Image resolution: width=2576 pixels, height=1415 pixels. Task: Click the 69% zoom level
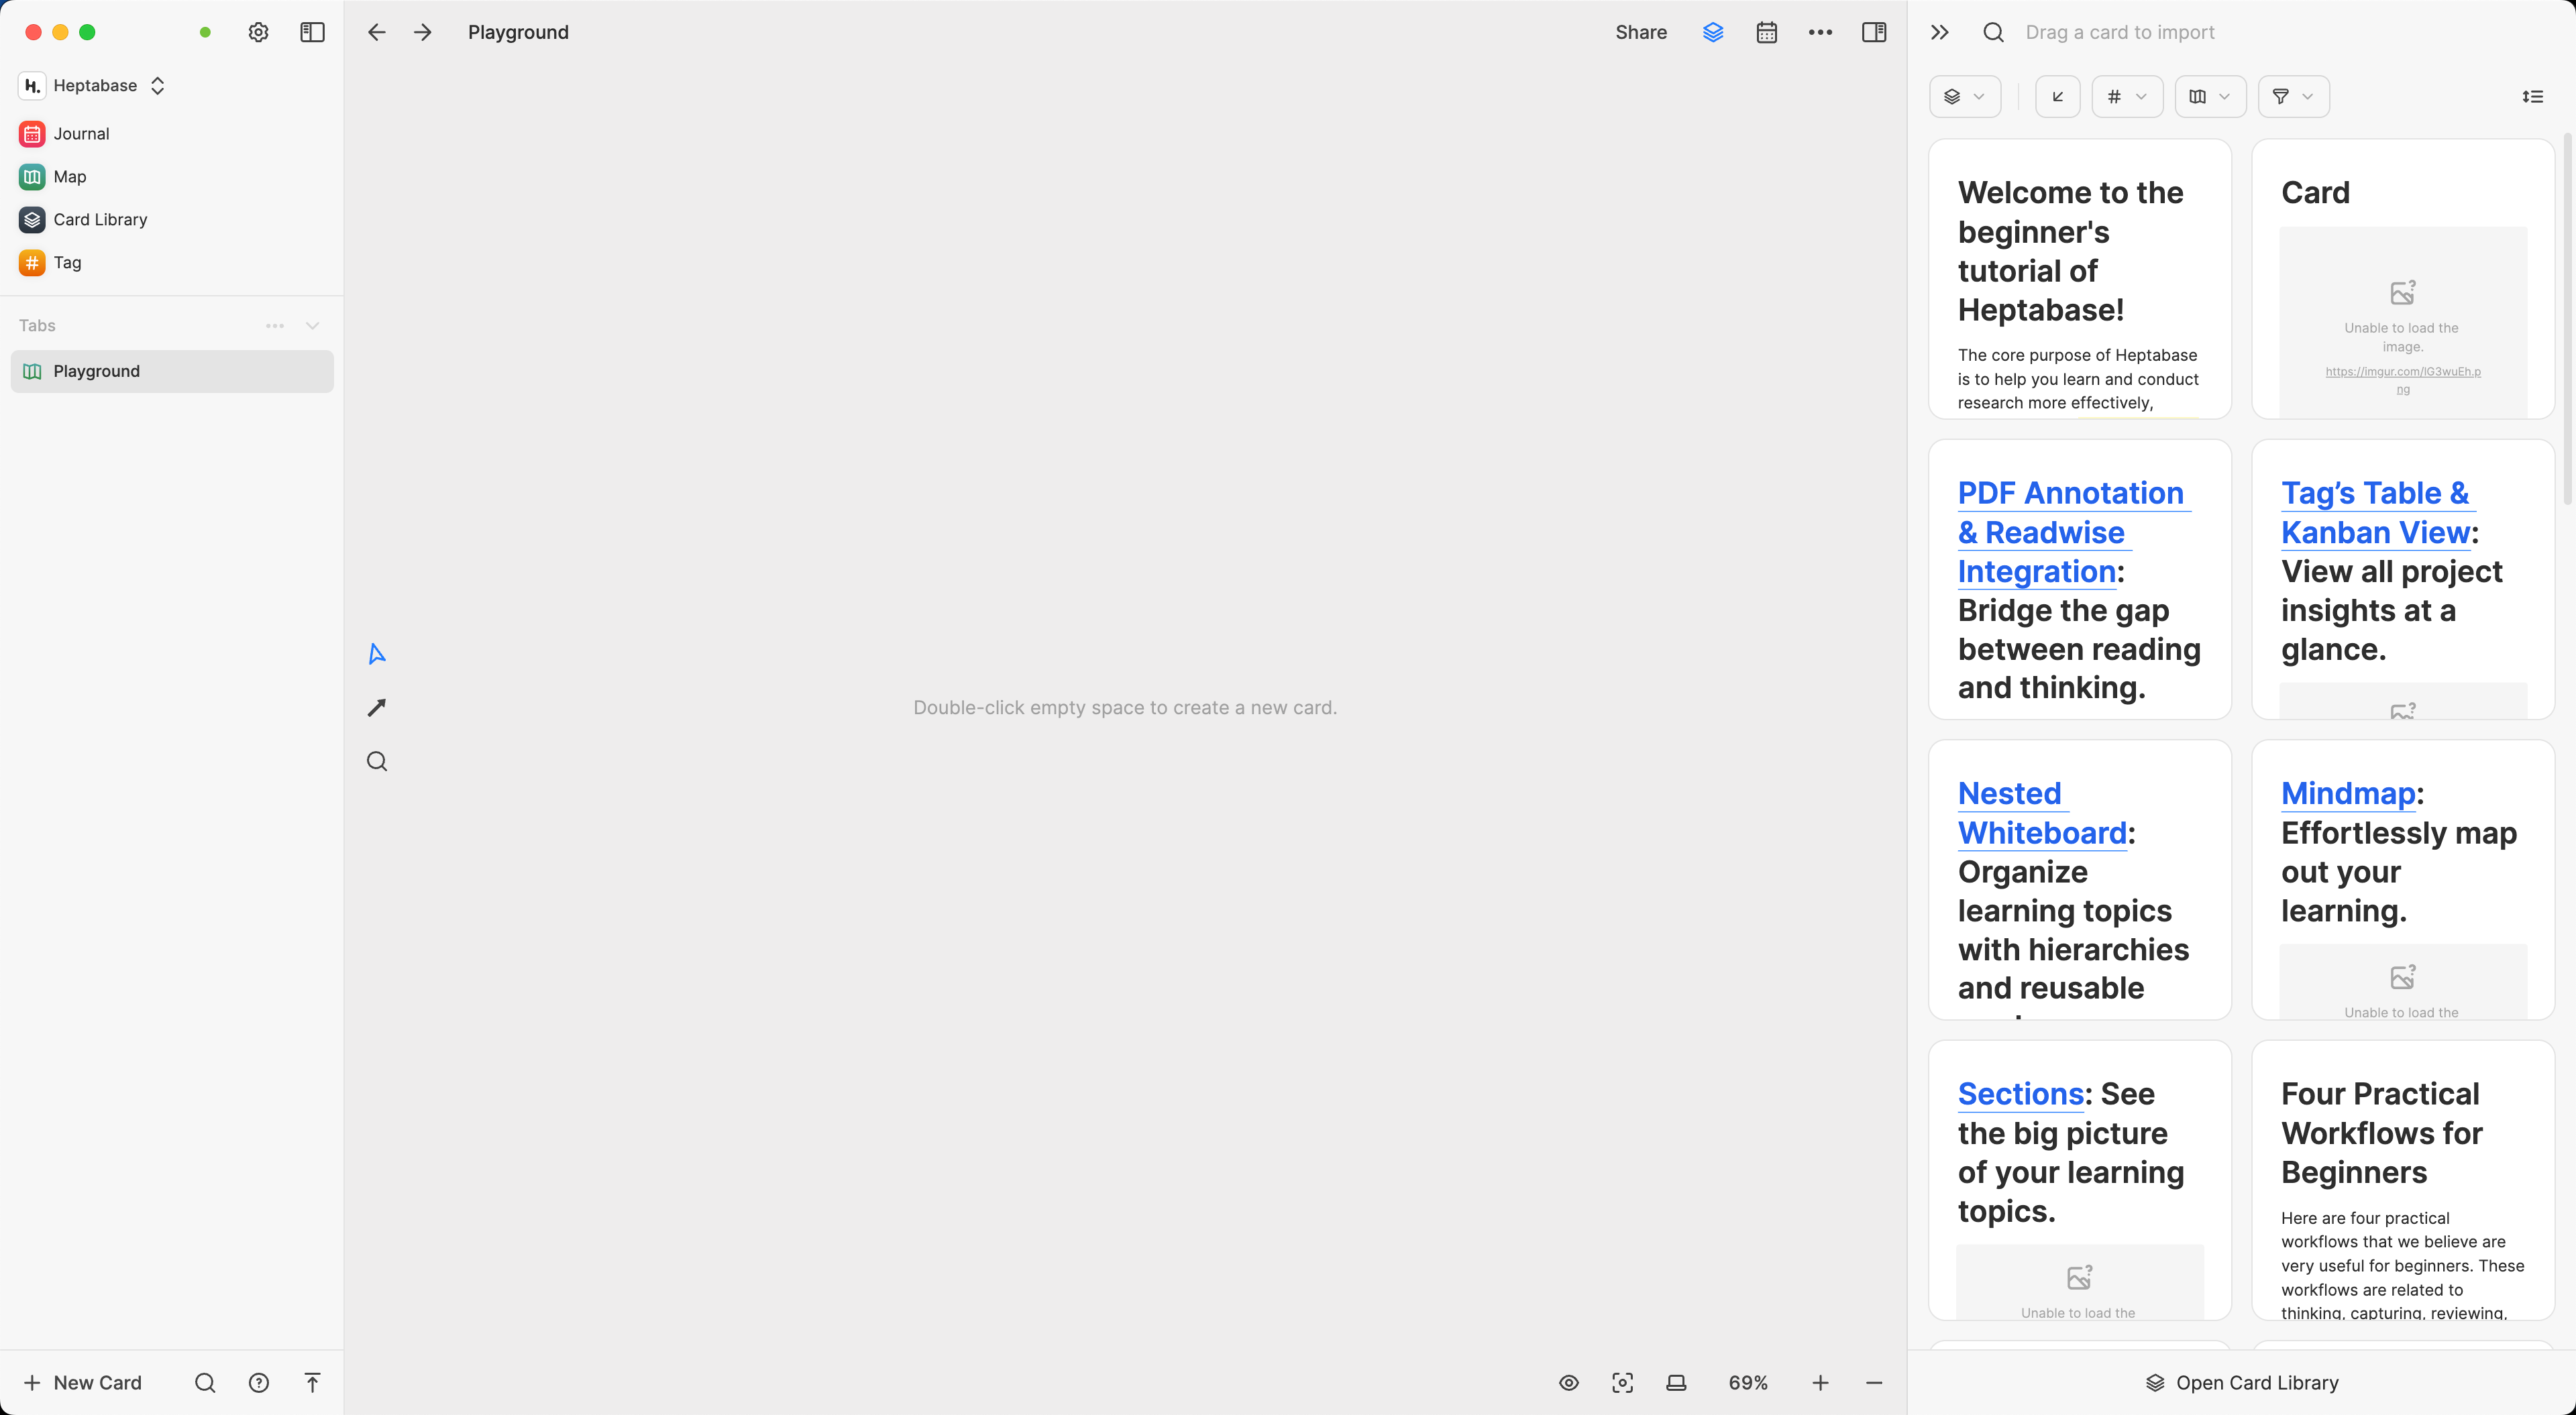click(x=1748, y=1382)
